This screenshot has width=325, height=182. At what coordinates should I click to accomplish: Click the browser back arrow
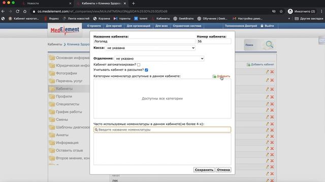click(x=3, y=11)
